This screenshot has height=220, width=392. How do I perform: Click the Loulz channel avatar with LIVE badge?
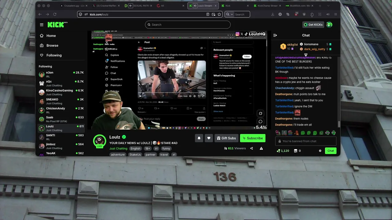100,141
